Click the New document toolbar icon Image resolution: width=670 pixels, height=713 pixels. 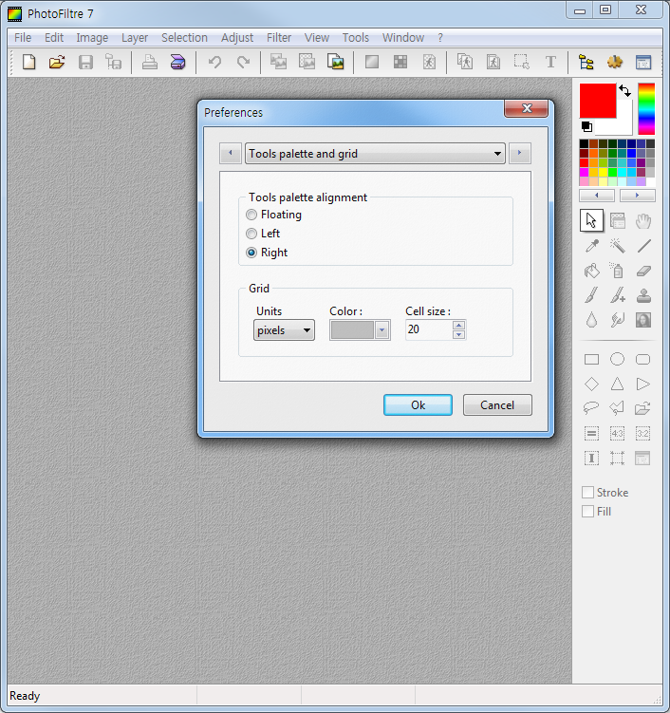tap(29, 63)
